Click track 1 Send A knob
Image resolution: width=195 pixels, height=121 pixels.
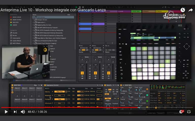(x=82, y=58)
